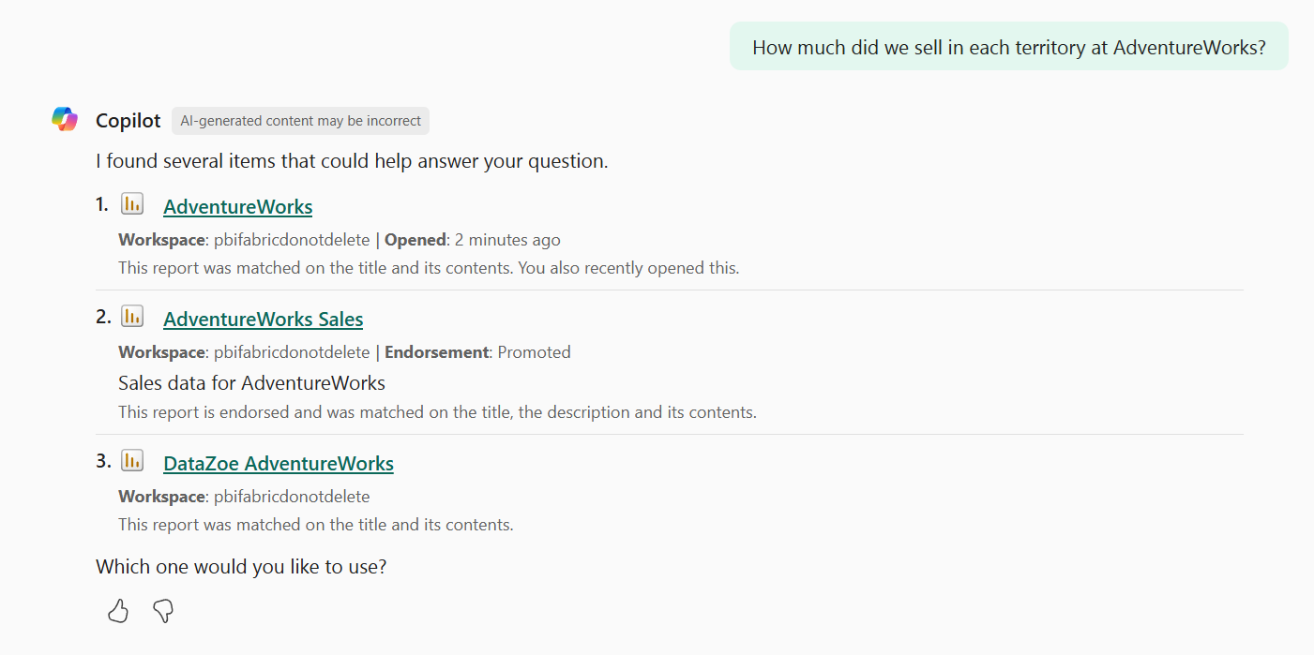This screenshot has height=655, width=1314.
Task: Click the AI-generated content may be incorrect badge
Action: click(300, 121)
